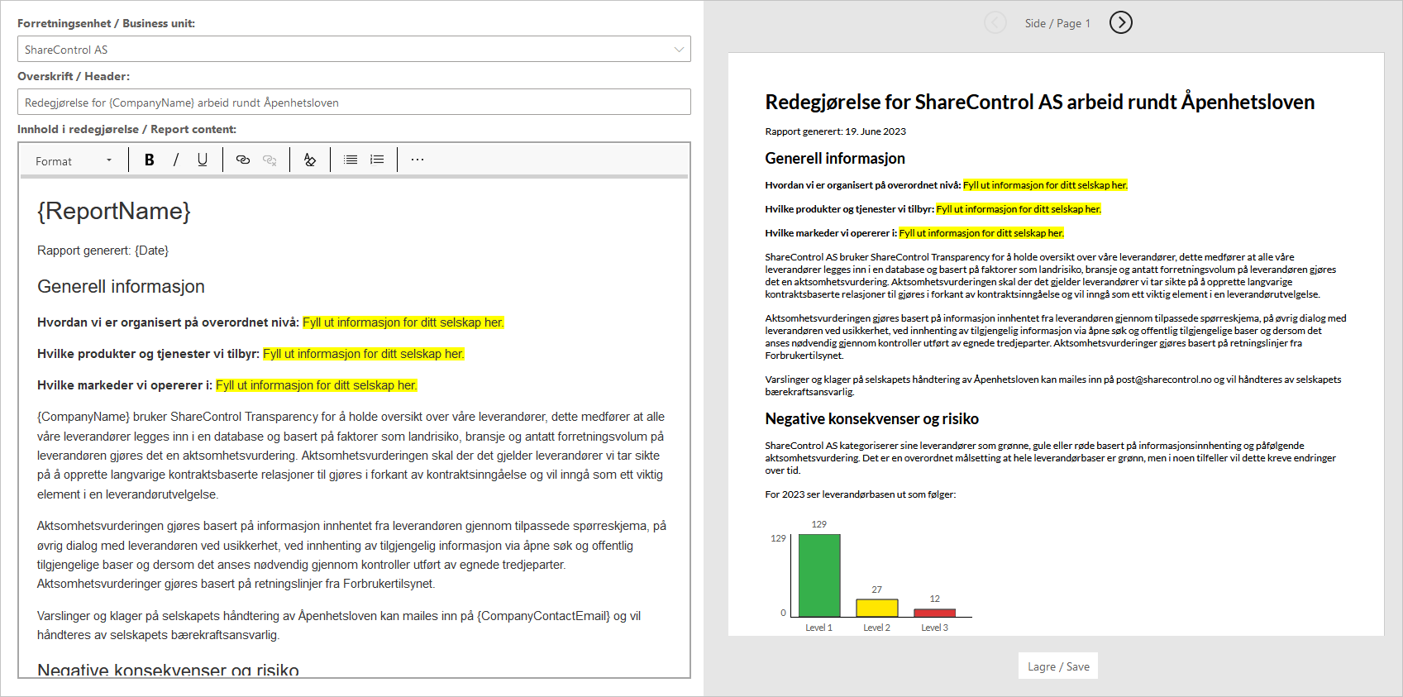Click the {CompanyContactEmail} placeholder in editor

(544, 616)
